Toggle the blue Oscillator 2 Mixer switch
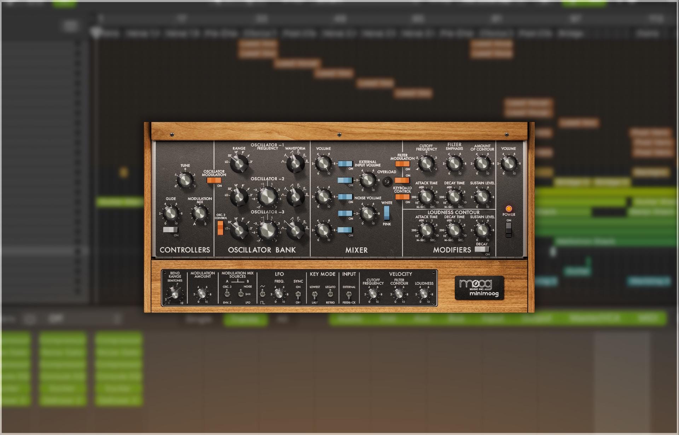Screen dimensions: 679x435 (x=345, y=197)
